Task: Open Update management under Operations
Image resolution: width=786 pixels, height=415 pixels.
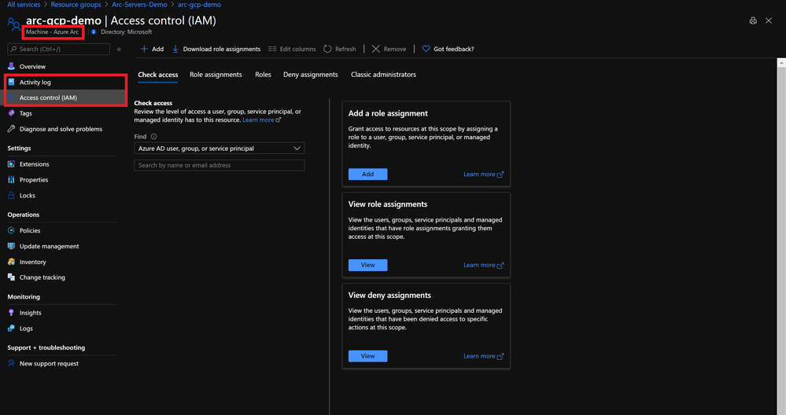Action: (x=49, y=246)
